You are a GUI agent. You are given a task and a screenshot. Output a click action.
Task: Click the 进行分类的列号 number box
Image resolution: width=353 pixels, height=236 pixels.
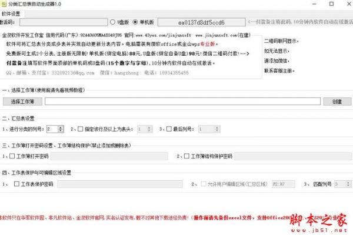[x=52, y=129]
